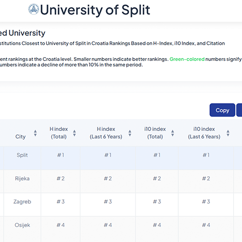Click the Green-colored legend text
The width and height of the screenshot is (242, 242).
(187, 59)
